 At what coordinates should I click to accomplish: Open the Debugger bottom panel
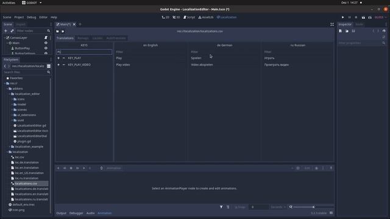(76, 213)
